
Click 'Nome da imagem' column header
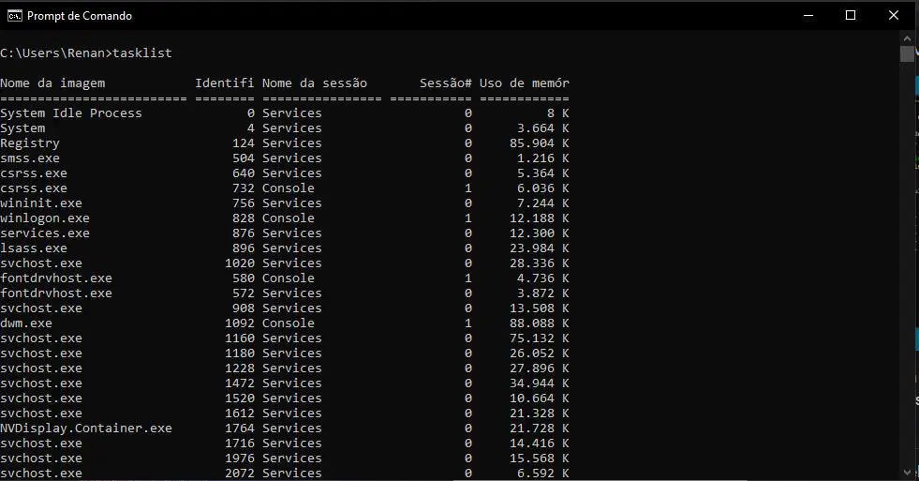(x=52, y=83)
